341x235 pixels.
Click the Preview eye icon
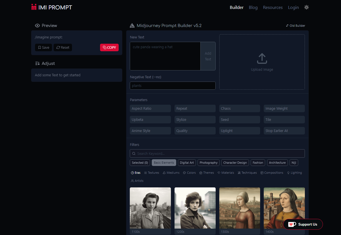(x=37, y=26)
